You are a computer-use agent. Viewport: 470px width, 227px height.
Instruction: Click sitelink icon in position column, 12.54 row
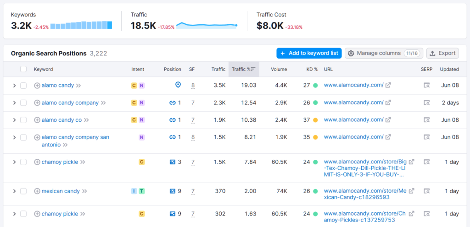[173, 103]
